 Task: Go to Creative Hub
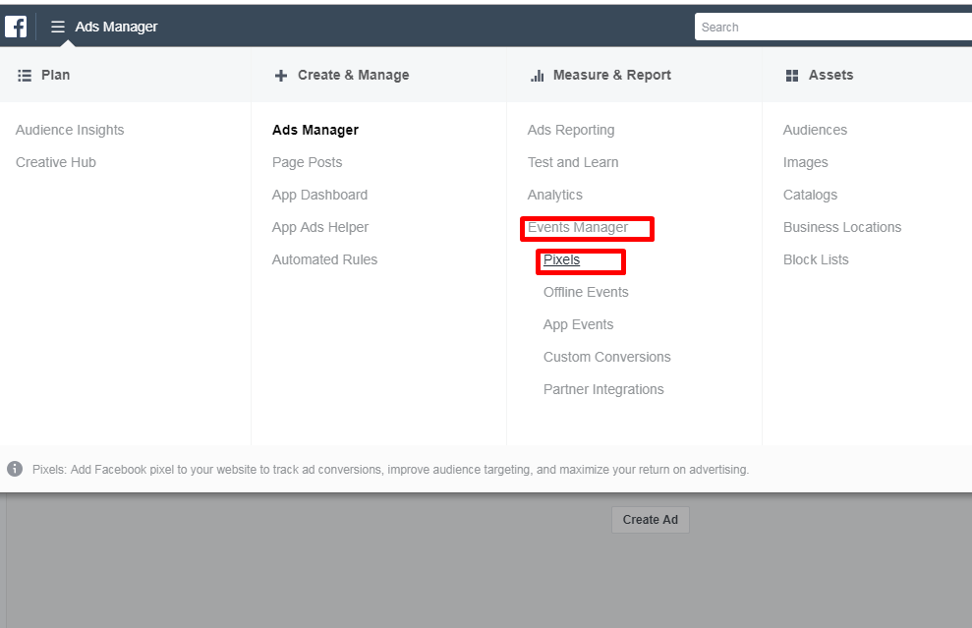[x=56, y=162]
